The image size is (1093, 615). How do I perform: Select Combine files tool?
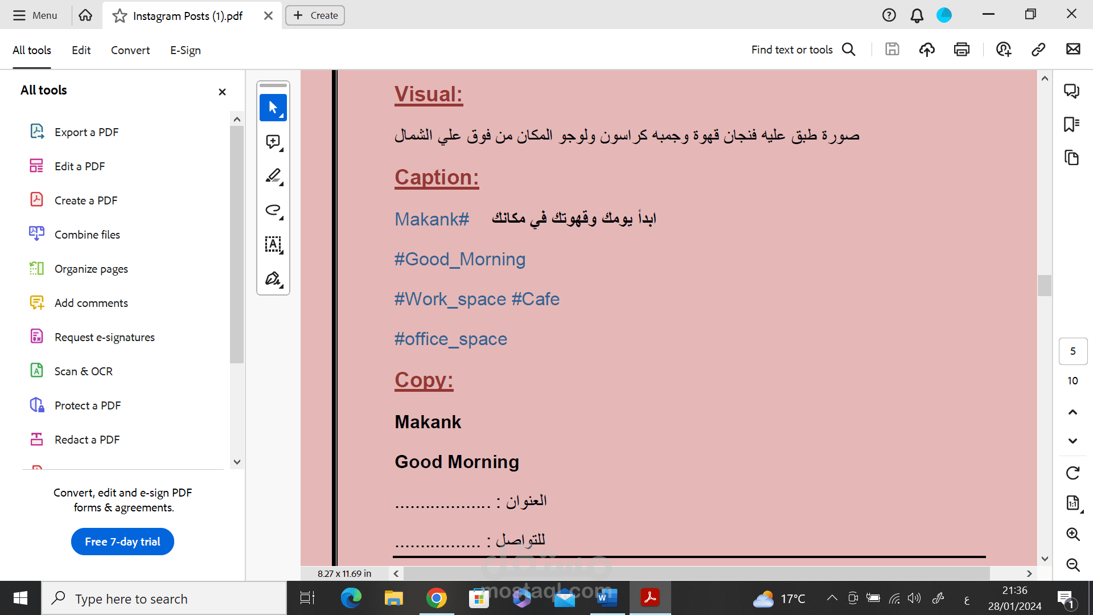click(x=75, y=235)
